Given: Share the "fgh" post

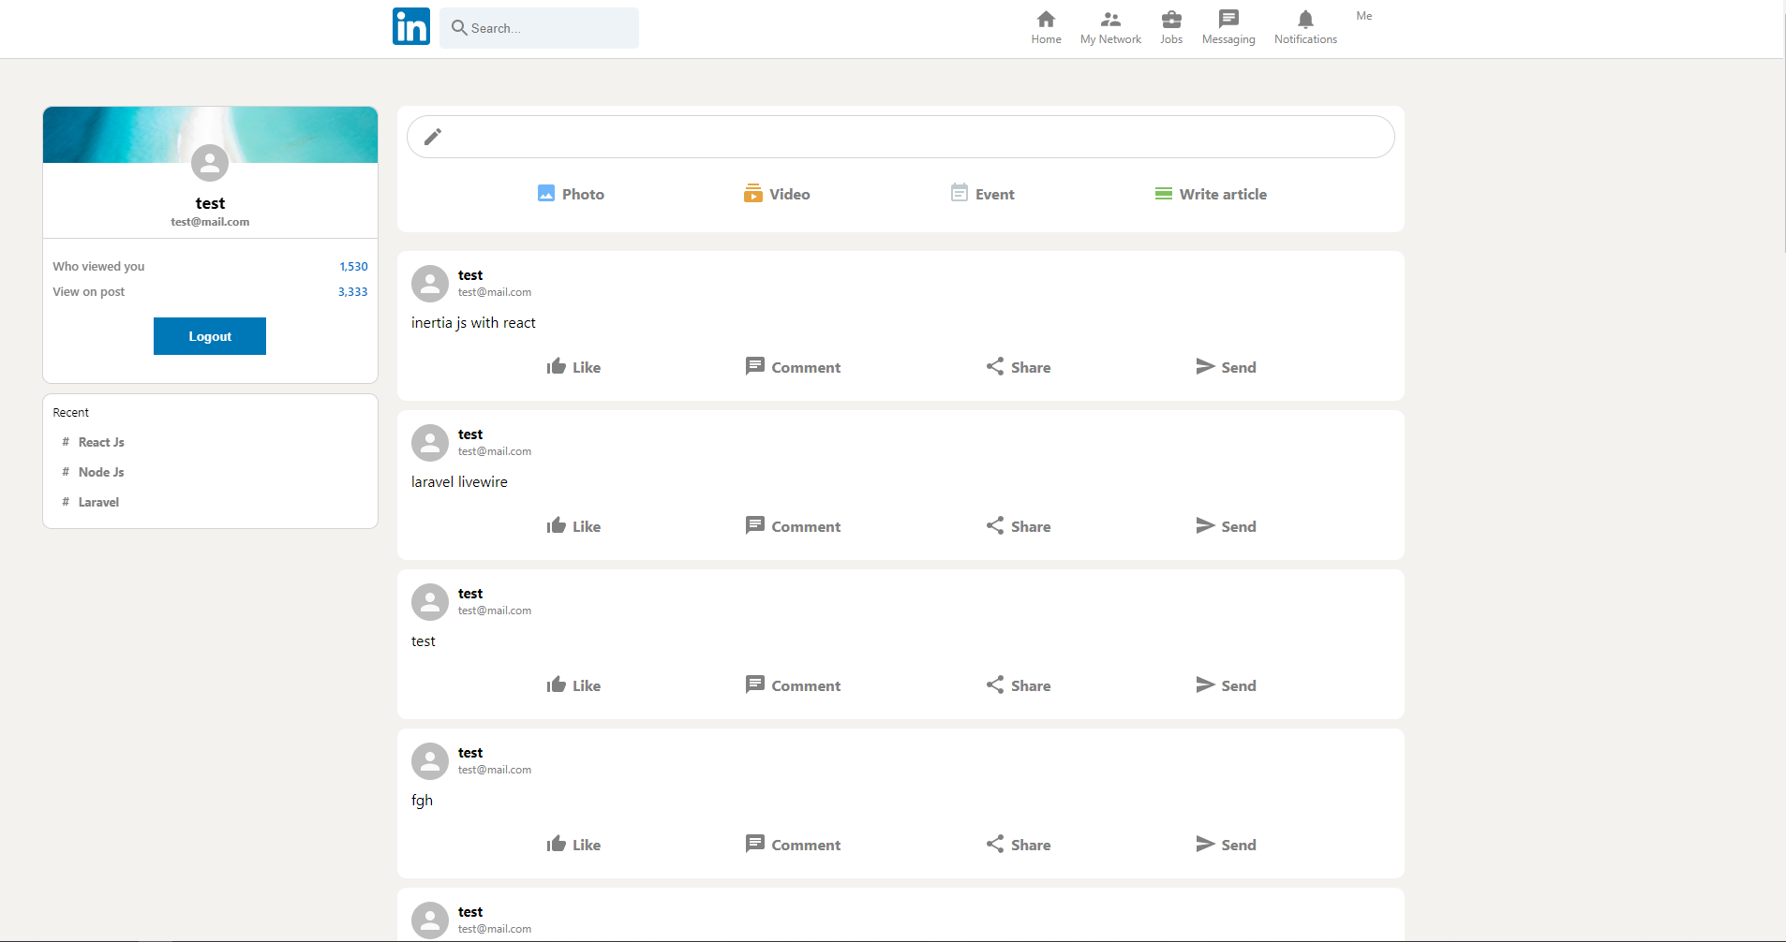Looking at the screenshot, I should (1018, 845).
